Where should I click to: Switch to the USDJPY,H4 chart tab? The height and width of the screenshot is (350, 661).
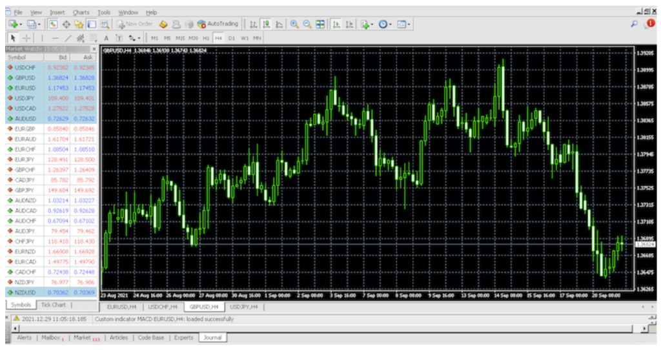pos(243,307)
